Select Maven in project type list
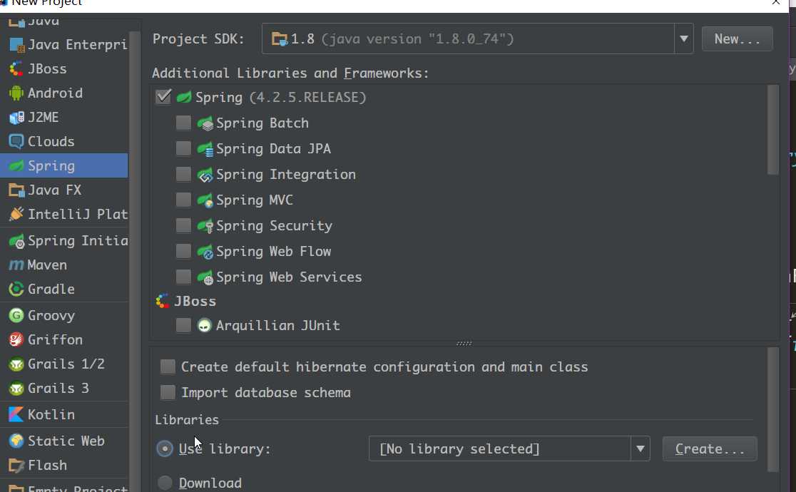The width and height of the screenshot is (796, 492). pyautogui.click(x=64, y=265)
